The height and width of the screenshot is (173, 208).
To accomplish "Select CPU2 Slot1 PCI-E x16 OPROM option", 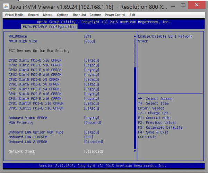I will (35, 61).
